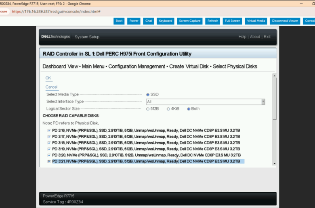
Task: Select the SSD media type radio button
Action: [x=148, y=94]
